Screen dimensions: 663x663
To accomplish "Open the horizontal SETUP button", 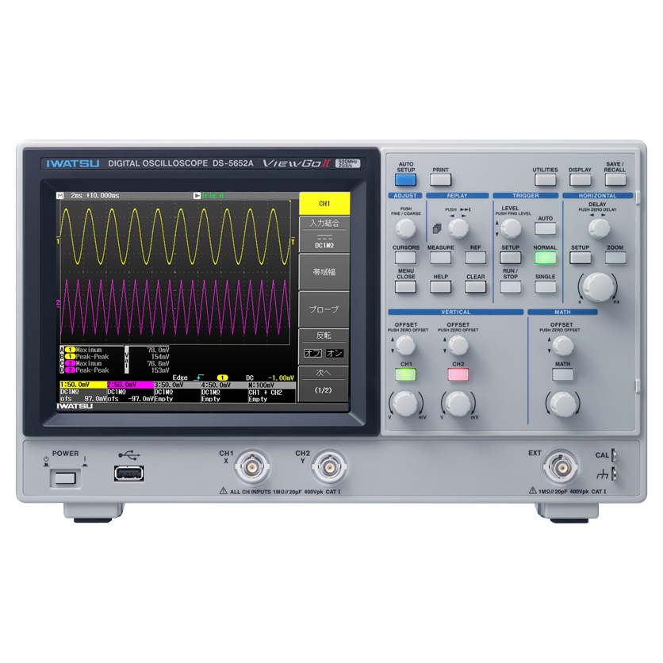I will [x=581, y=258].
